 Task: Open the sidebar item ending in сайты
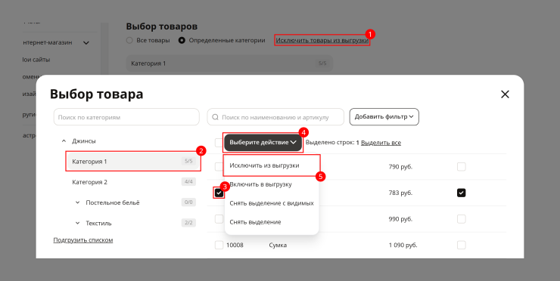coord(36,60)
